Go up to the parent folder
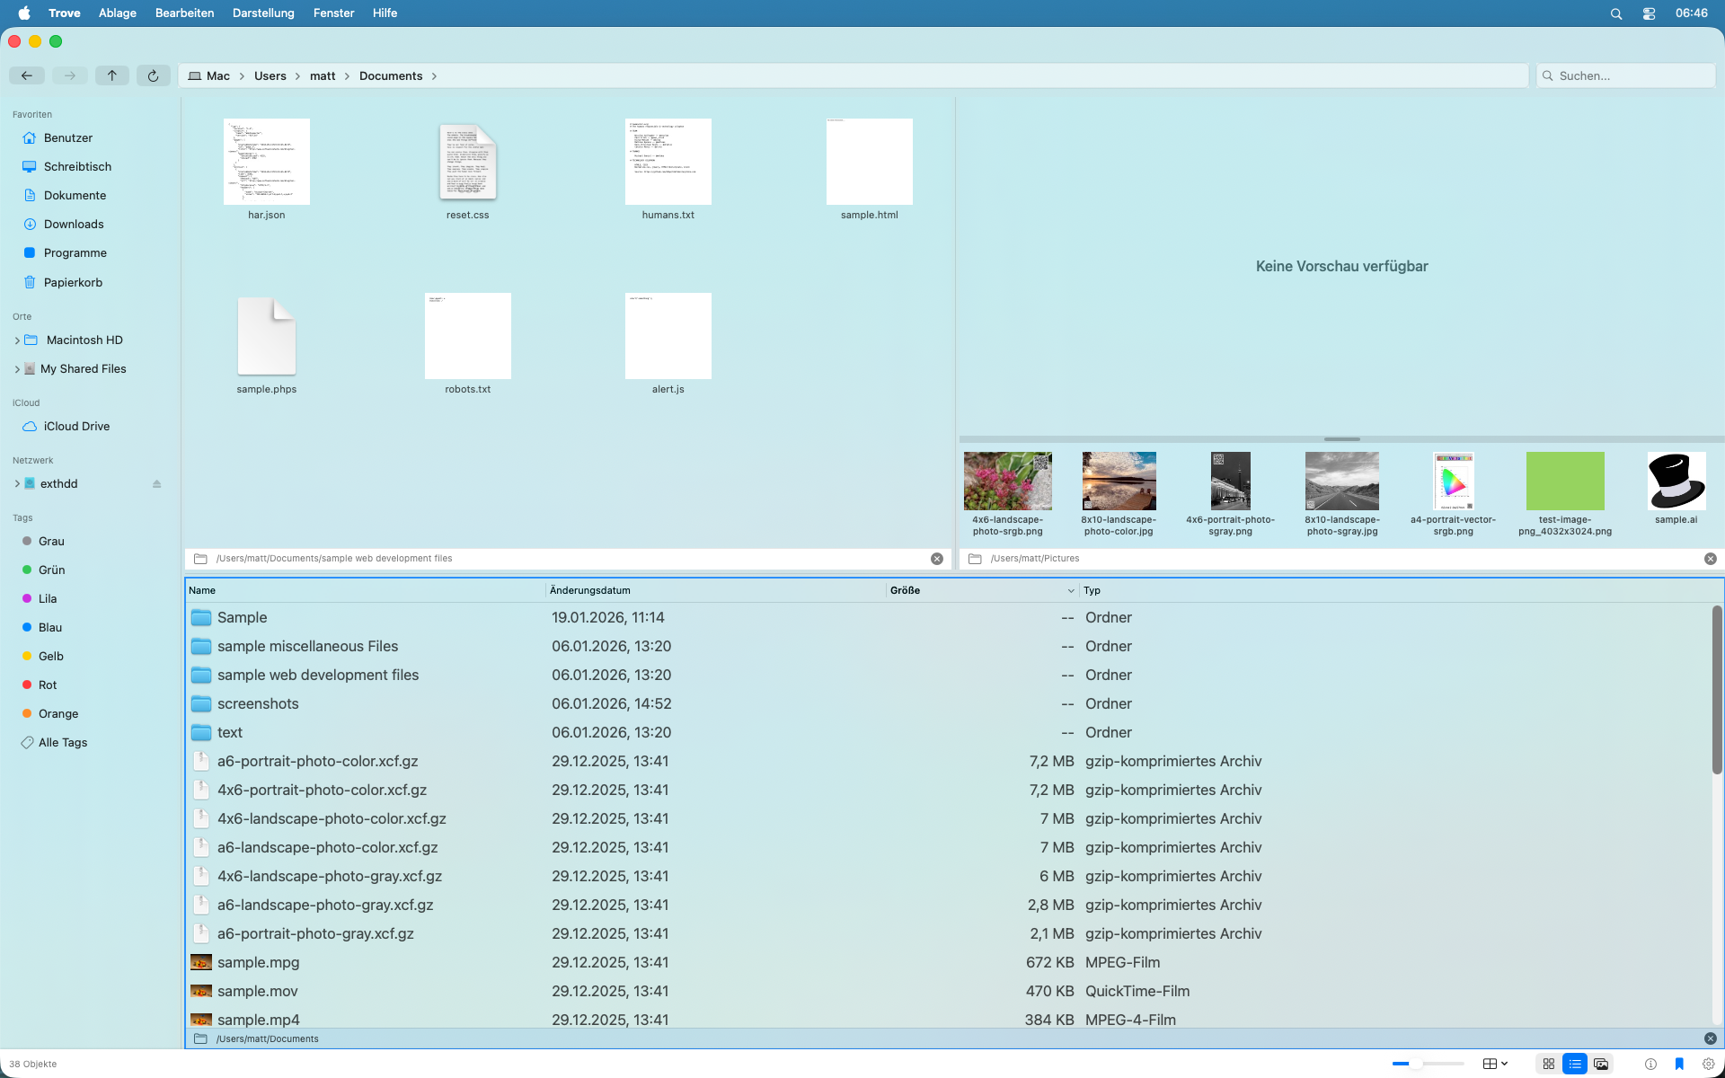 click(x=111, y=75)
